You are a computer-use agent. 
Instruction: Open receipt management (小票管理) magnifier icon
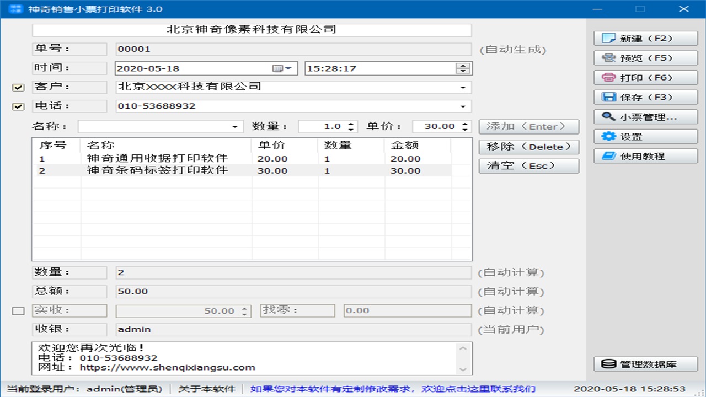[609, 117]
